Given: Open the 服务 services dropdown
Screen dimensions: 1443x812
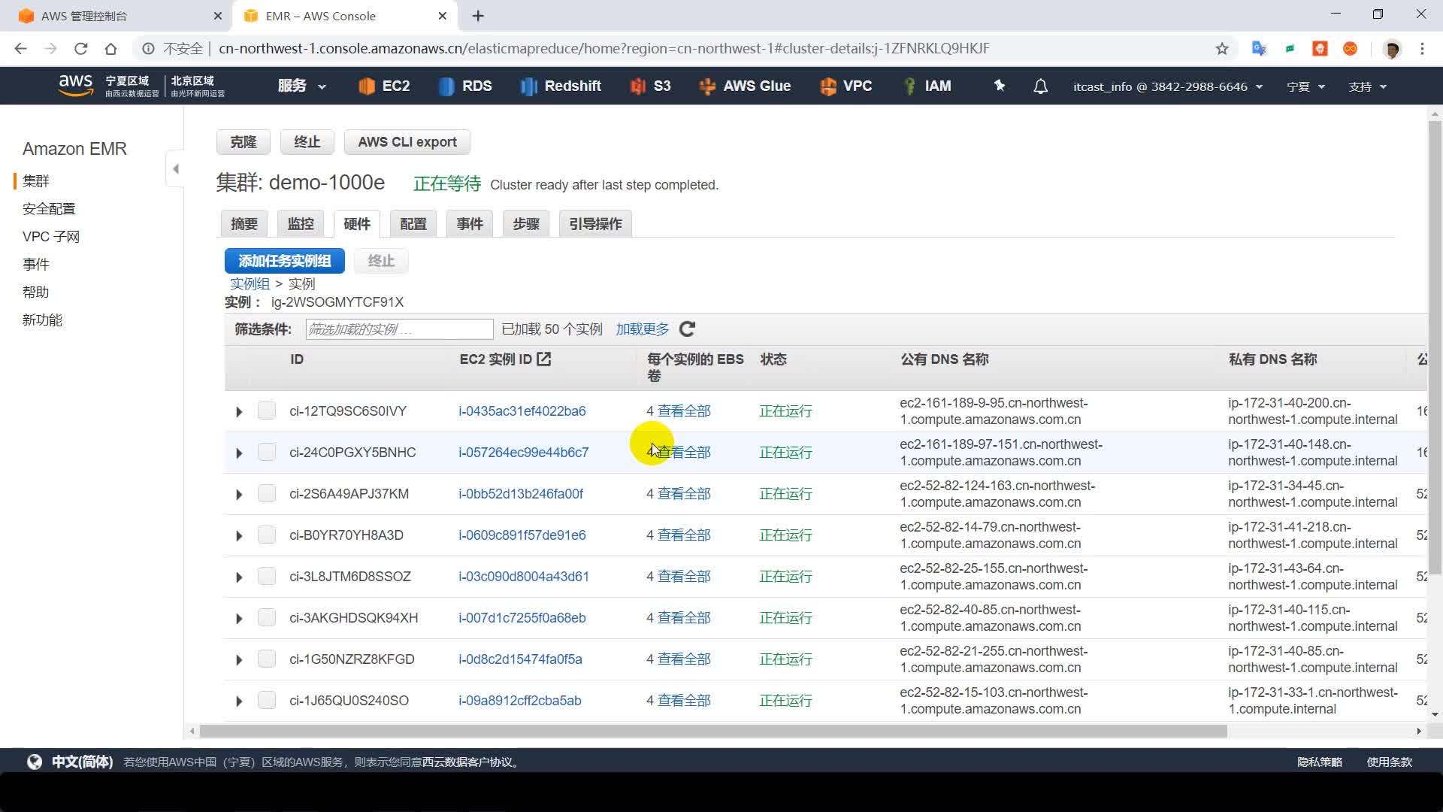Looking at the screenshot, I should [301, 86].
